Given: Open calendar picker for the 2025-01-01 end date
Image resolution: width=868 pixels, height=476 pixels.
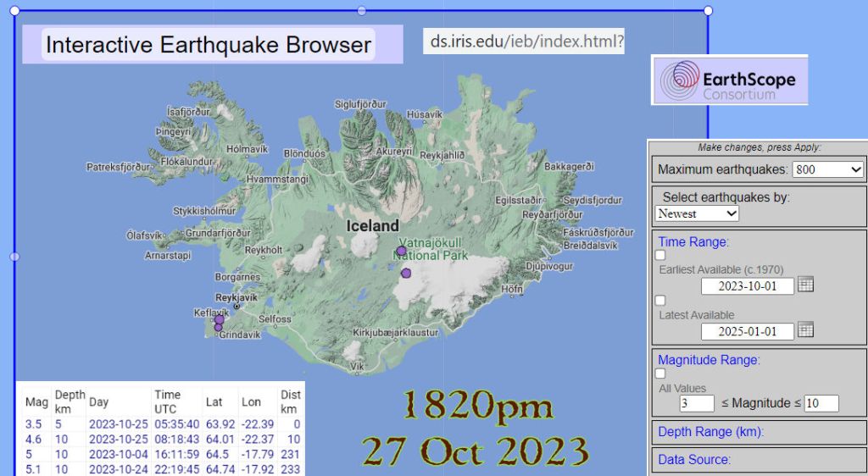Looking at the screenshot, I should point(805,329).
